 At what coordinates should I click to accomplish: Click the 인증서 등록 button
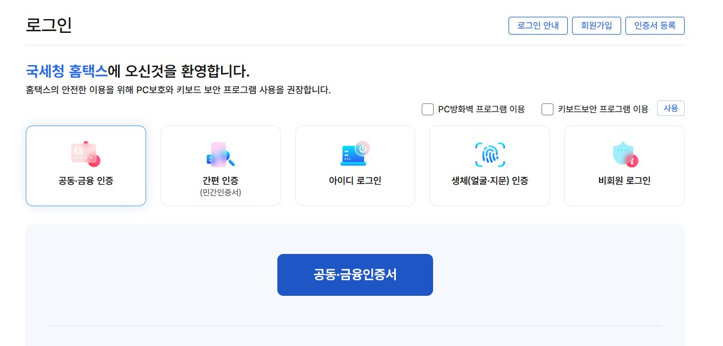click(655, 26)
